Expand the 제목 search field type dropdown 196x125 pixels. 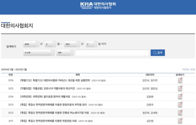(65, 53)
